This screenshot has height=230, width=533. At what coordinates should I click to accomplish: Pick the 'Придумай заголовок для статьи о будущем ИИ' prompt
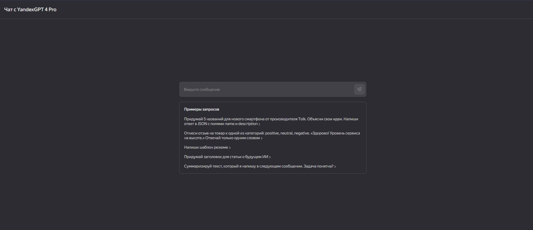click(227, 157)
